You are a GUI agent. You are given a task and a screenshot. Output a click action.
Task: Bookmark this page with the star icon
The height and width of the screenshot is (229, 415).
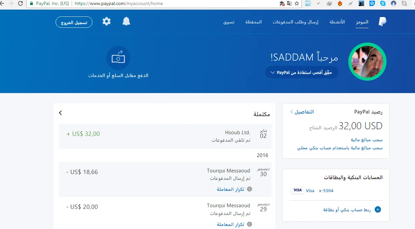click(x=296, y=4)
